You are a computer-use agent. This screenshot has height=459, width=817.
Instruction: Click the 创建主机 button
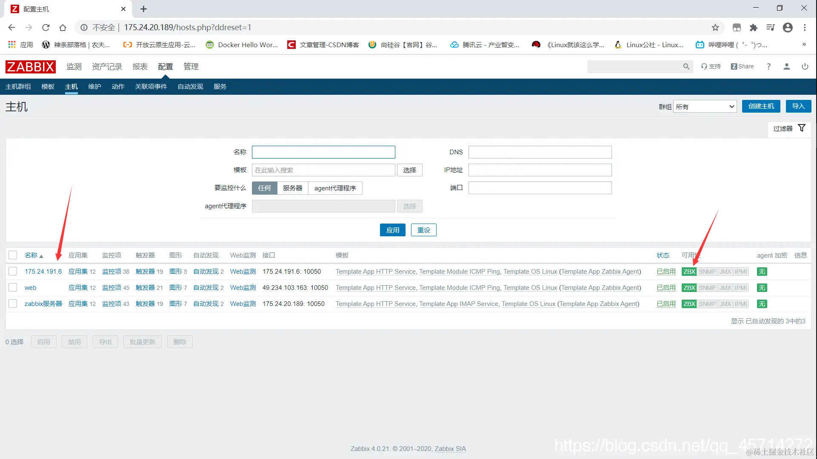(x=761, y=106)
